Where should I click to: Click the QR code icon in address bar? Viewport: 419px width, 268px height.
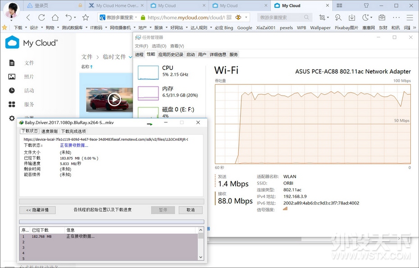(229, 18)
